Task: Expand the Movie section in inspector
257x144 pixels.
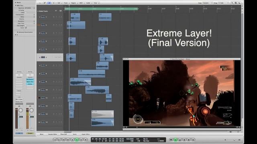Action: coord(16,2)
